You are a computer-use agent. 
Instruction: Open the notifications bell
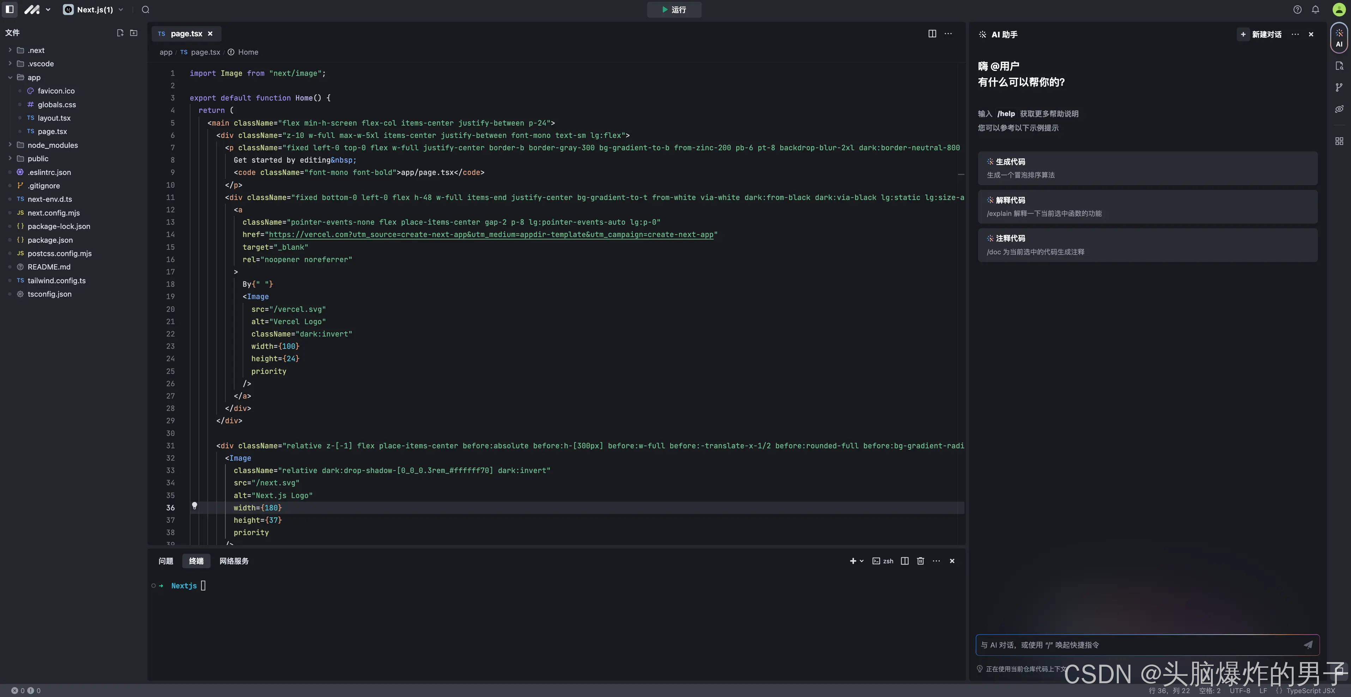click(x=1315, y=10)
